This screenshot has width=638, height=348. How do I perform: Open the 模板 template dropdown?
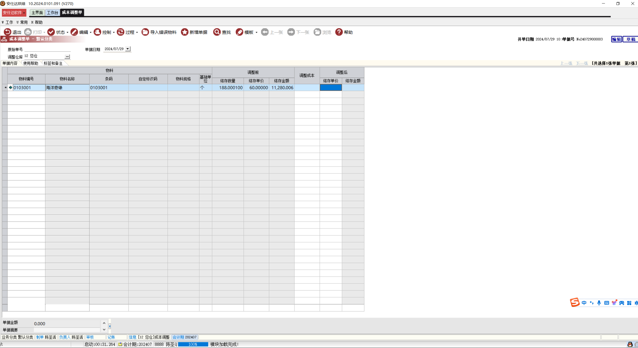[256, 33]
